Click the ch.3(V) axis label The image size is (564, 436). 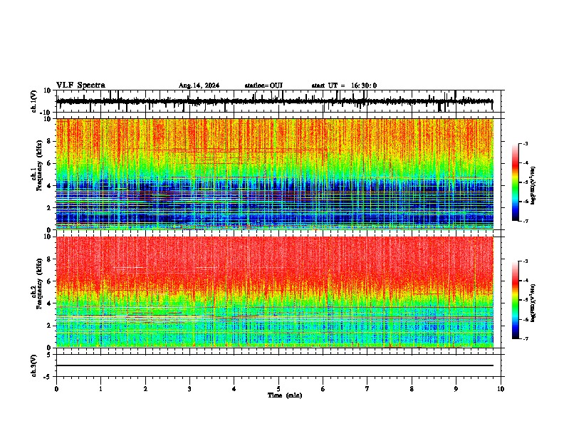click(x=34, y=365)
